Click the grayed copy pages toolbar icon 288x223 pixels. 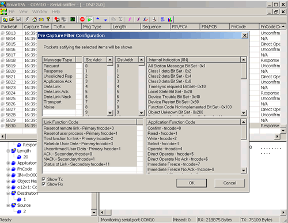tap(113, 20)
